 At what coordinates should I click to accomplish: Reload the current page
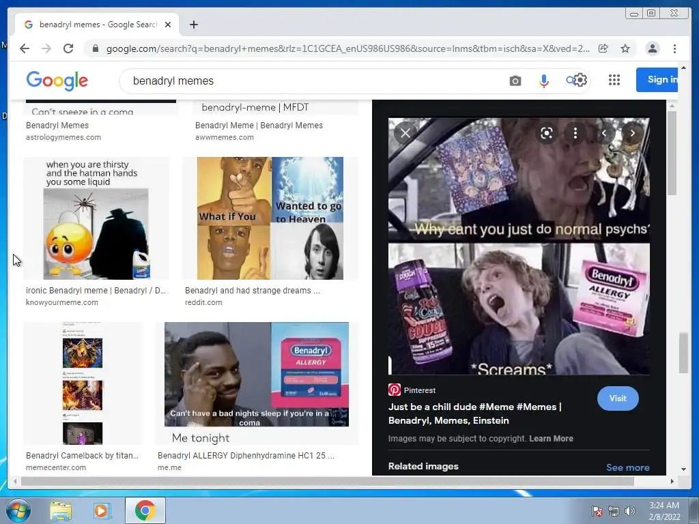click(x=68, y=48)
